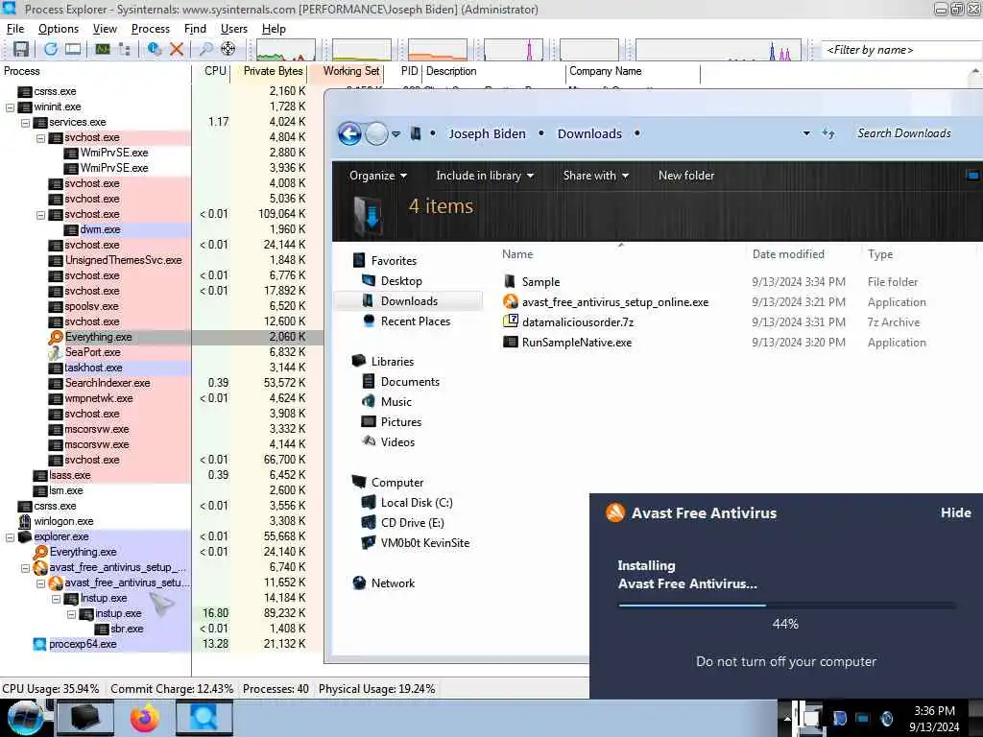Open the View menu
Screen dimensions: 983x737
point(105,29)
